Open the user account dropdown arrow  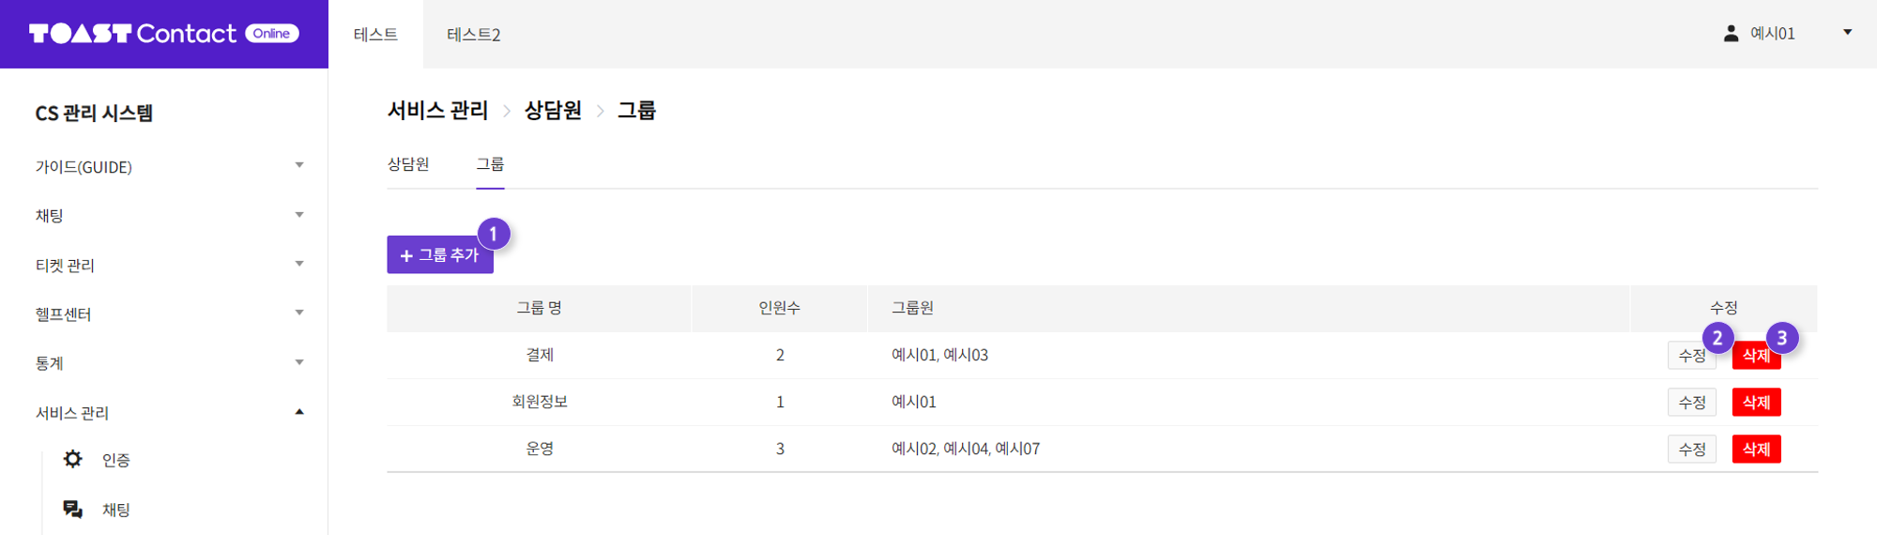[1847, 33]
